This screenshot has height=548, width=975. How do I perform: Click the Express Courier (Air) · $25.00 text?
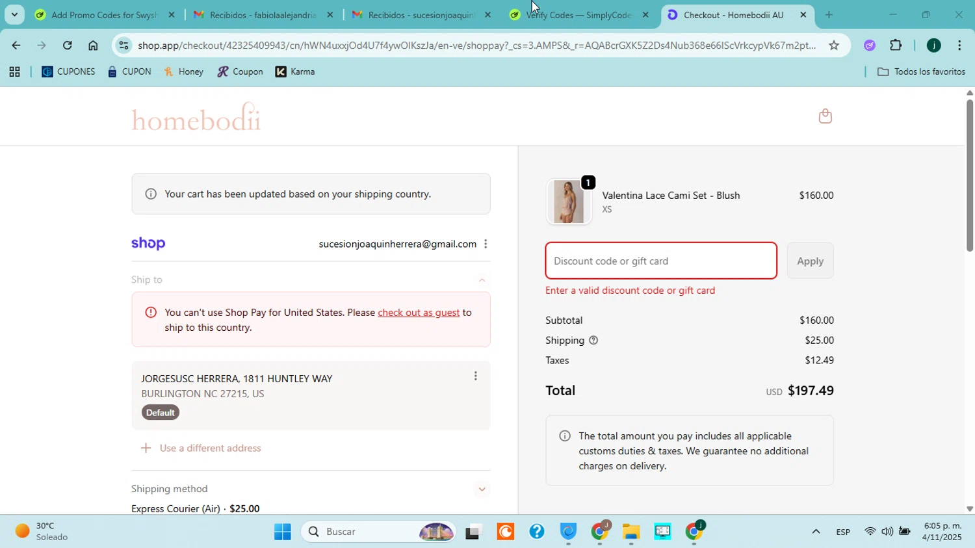point(196,508)
